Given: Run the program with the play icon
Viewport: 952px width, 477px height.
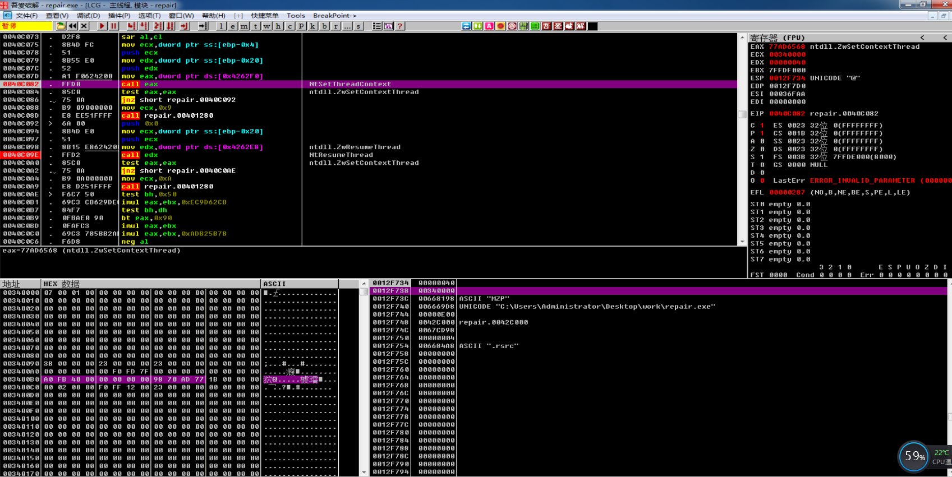Looking at the screenshot, I should (102, 26).
